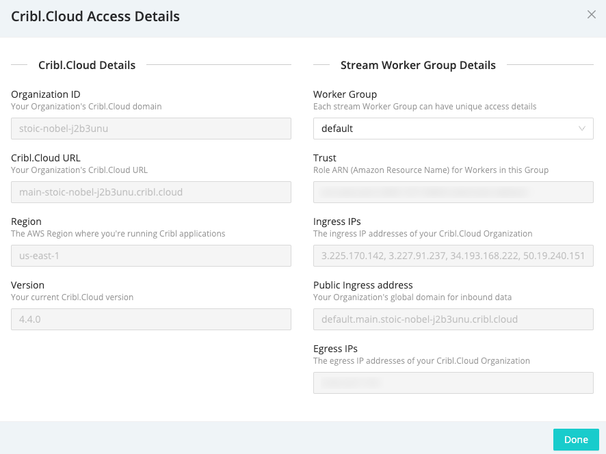The image size is (606, 454).
Task: Click the Stream Worker Group Details heading
Action: point(418,65)
